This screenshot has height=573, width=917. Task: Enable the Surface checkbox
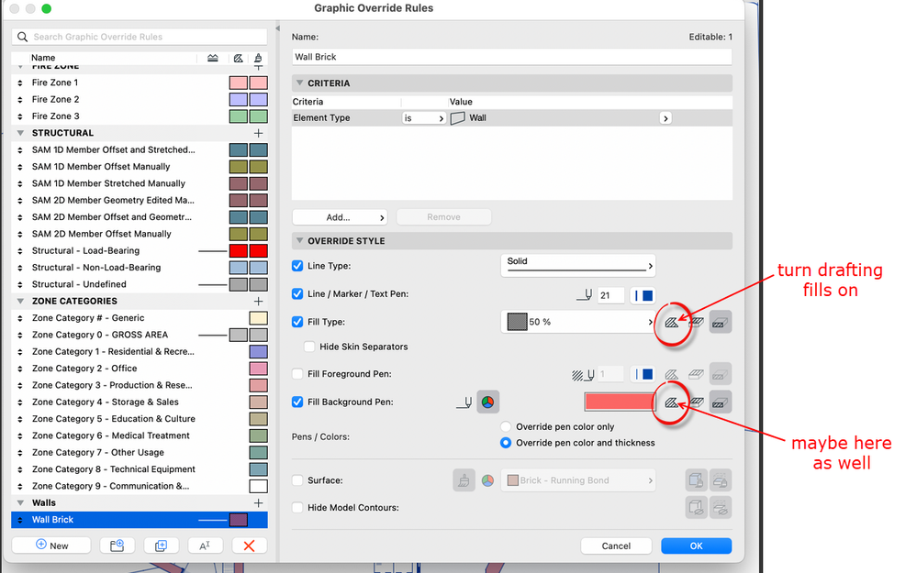(297, 480)
